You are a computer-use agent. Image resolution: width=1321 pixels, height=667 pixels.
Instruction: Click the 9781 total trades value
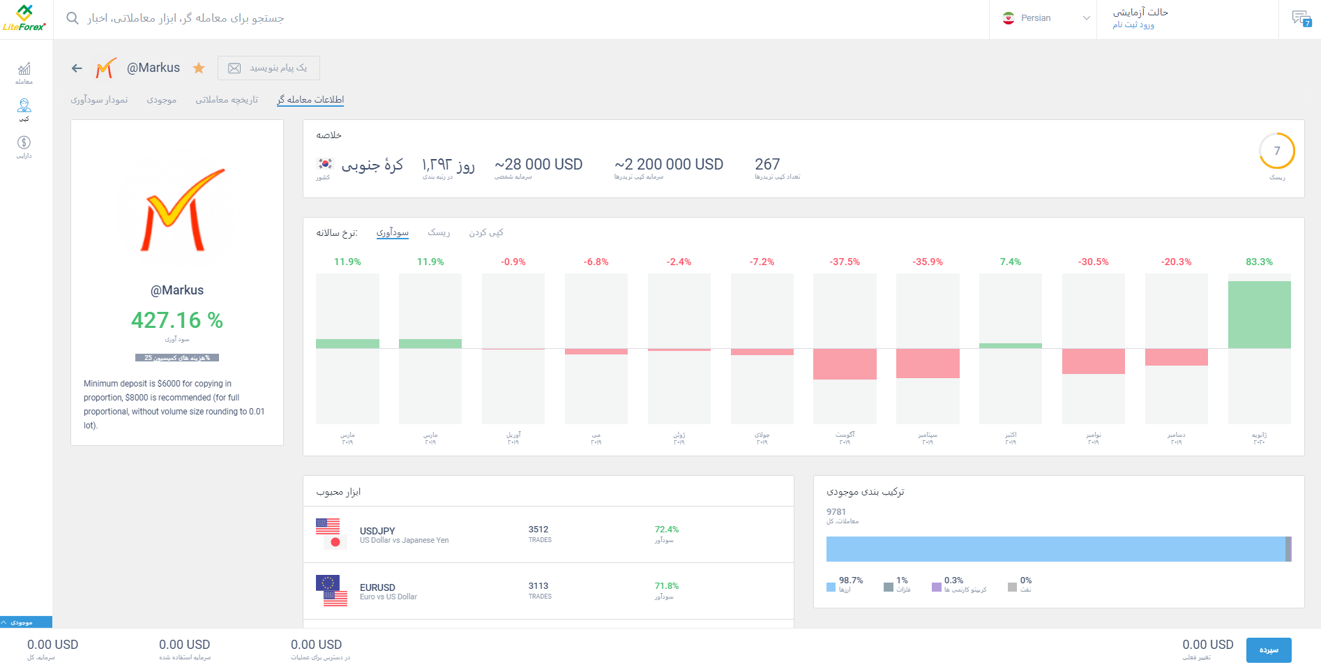[x=836, y=512]
